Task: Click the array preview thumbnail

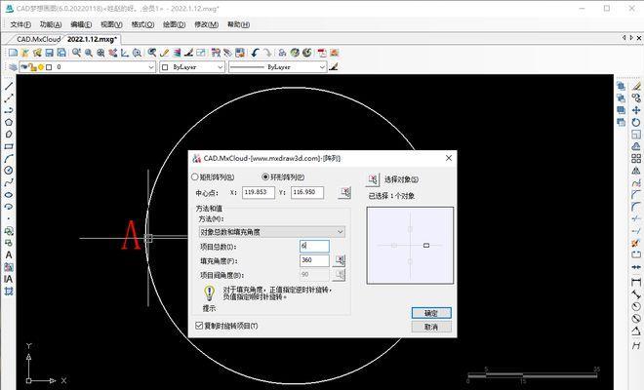Action: (410, 245)
